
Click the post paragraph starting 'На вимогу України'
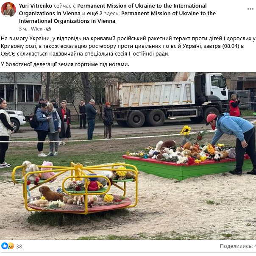tap(128, 46)
